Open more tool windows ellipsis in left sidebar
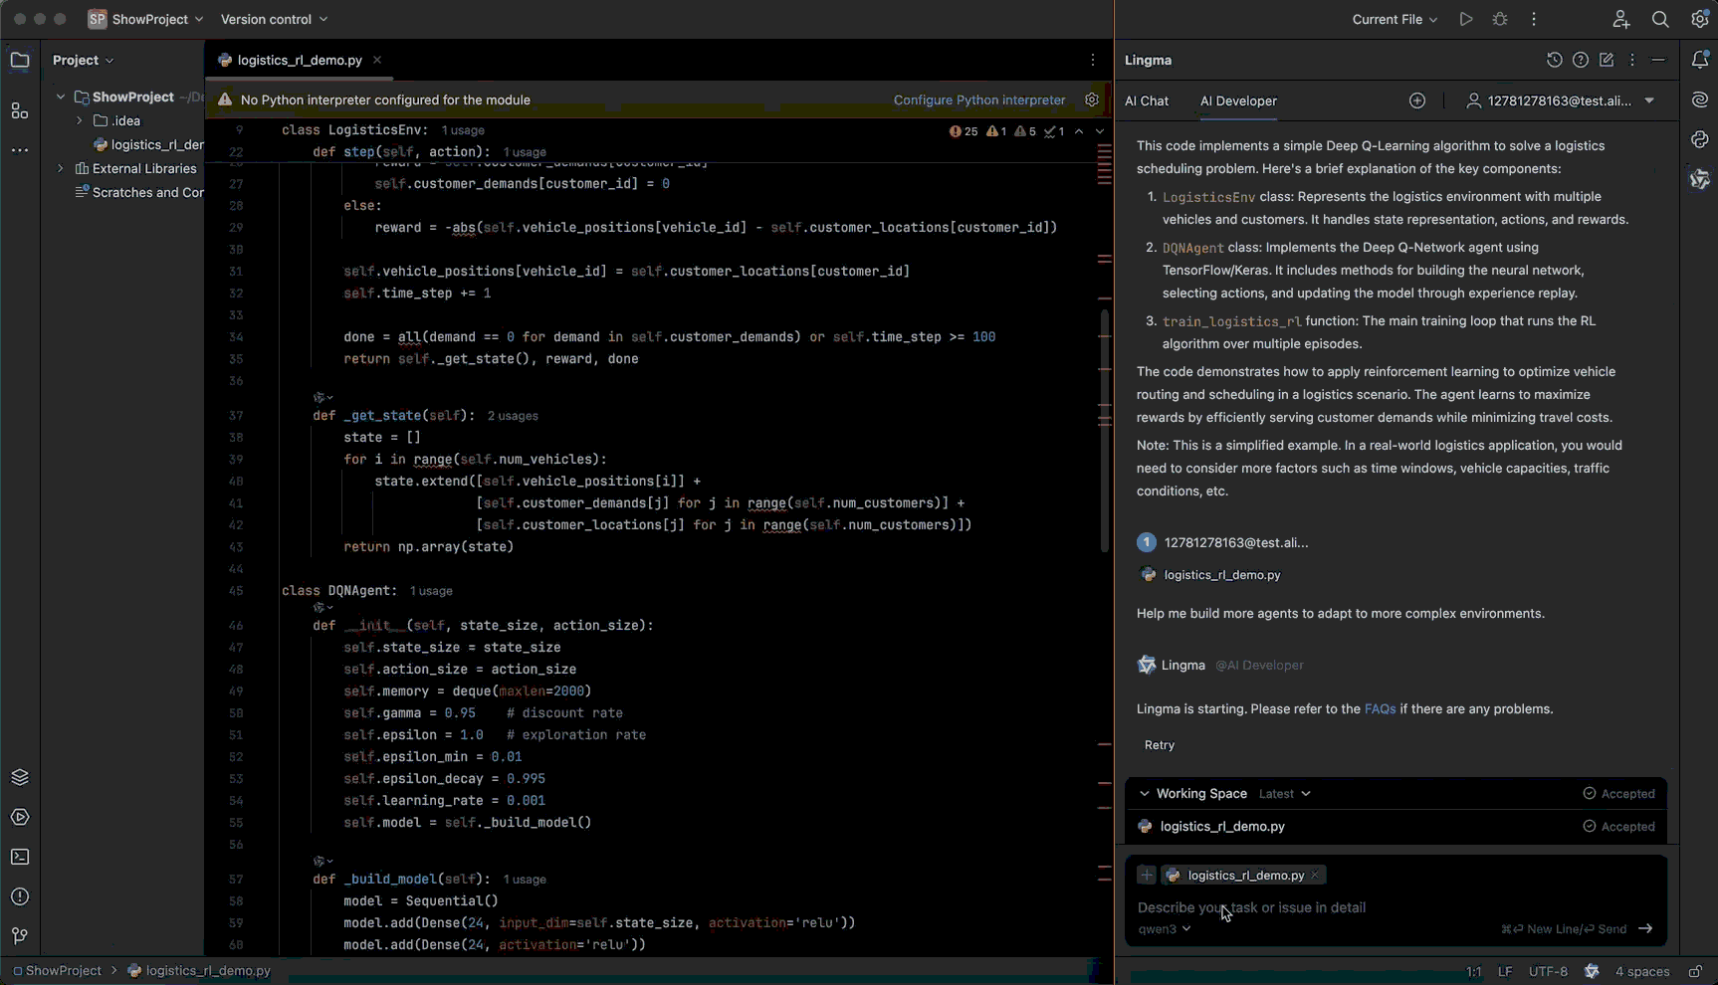Image resolution: width=1718 pixels, height=985 pixels. 20,150
